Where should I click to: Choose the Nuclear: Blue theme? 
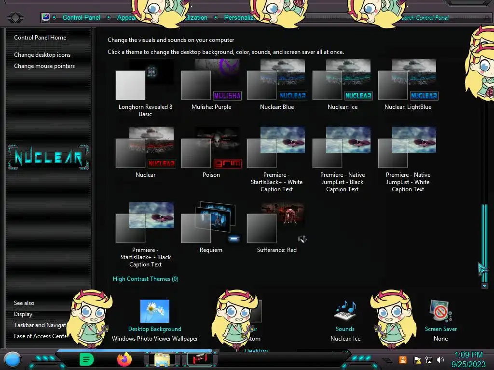(x=276, y=84)
